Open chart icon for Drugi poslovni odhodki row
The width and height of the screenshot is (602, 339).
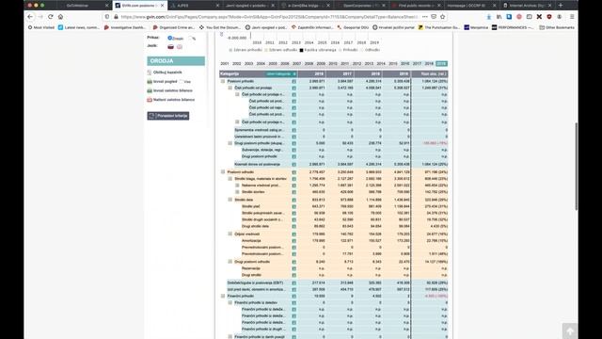293,262
